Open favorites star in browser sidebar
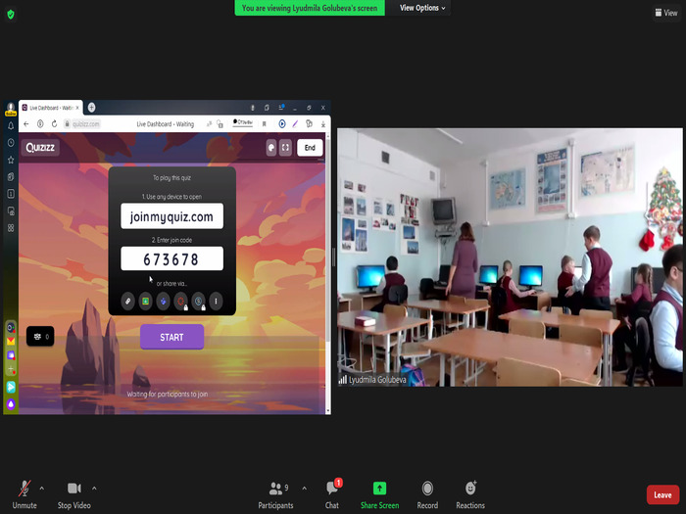The height and width of the screenshot is (514, 686). (11, 160)
